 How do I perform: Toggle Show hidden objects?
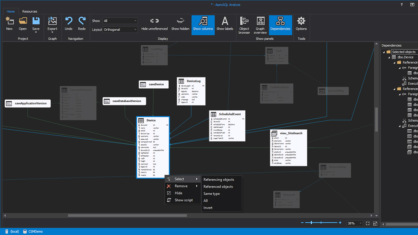click(x=180, y=24)
